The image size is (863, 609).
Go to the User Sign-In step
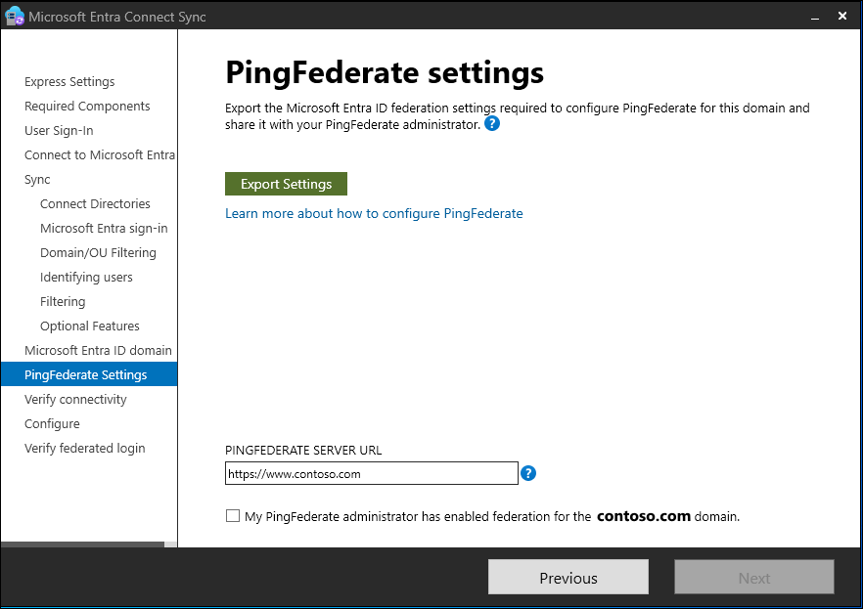(x=59, y=130)
